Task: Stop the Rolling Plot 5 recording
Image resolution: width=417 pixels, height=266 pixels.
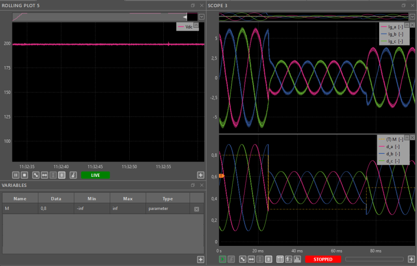Action: [24, 175]
